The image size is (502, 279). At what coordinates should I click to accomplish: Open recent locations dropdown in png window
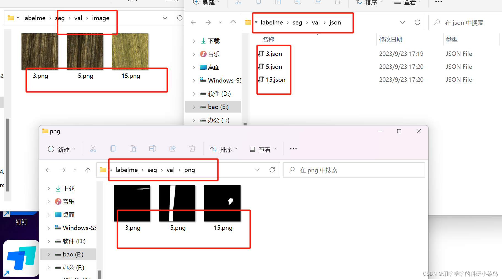tap(75, 170)
